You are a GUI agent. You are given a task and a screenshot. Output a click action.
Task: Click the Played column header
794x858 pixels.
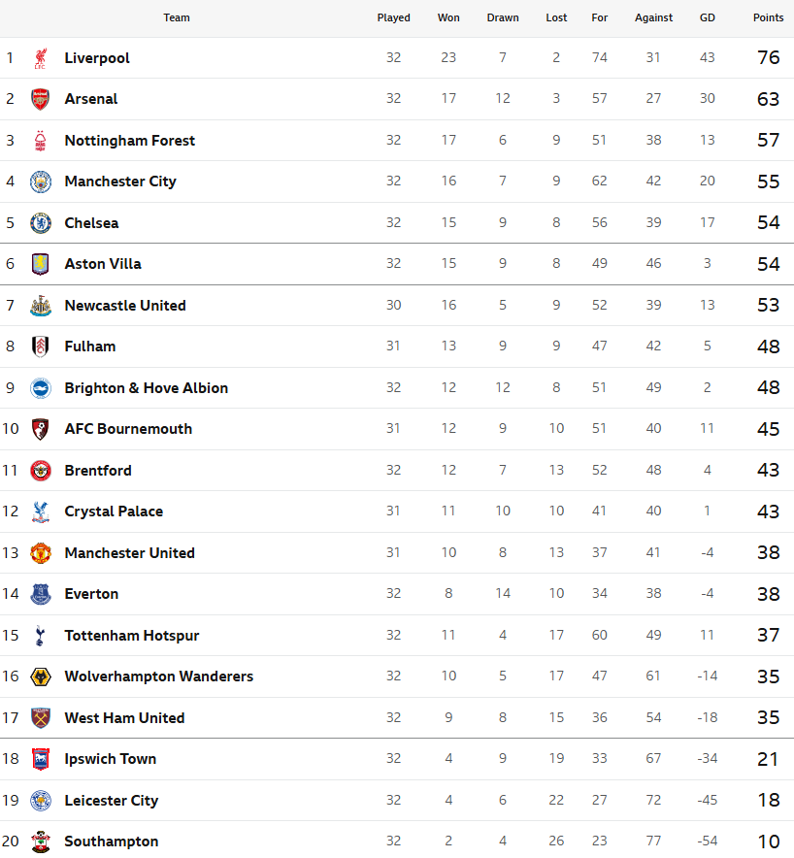click(393, 17)
